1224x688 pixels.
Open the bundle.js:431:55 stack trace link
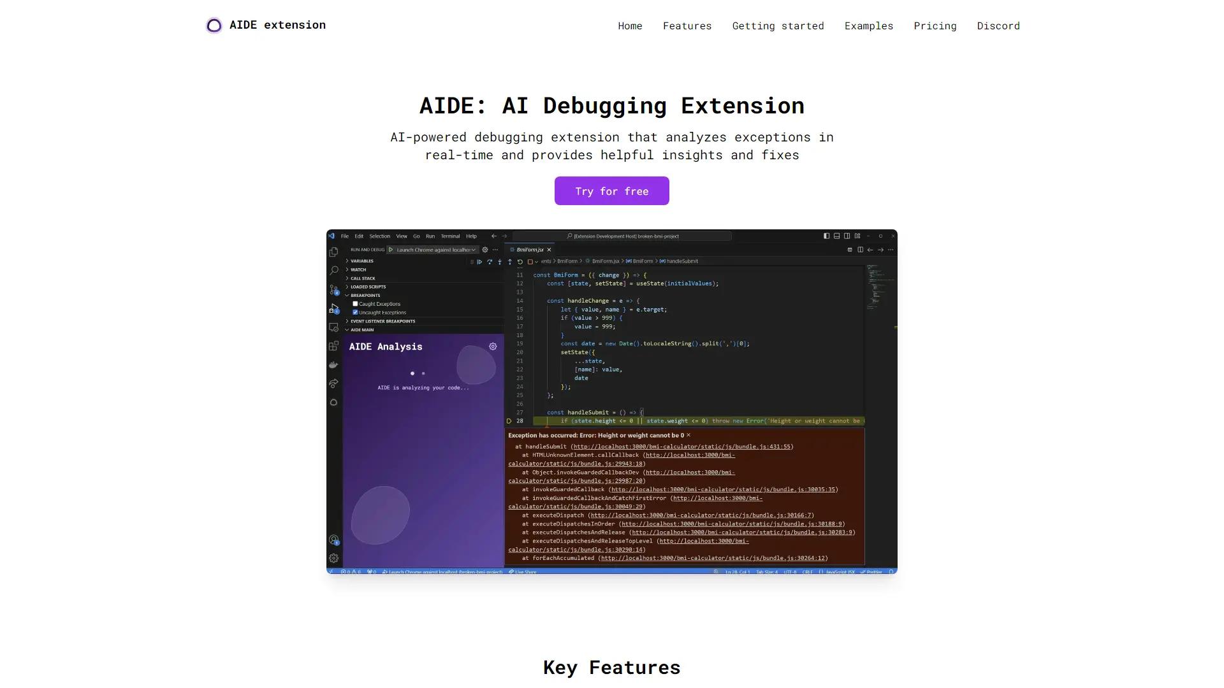(681, 447)
